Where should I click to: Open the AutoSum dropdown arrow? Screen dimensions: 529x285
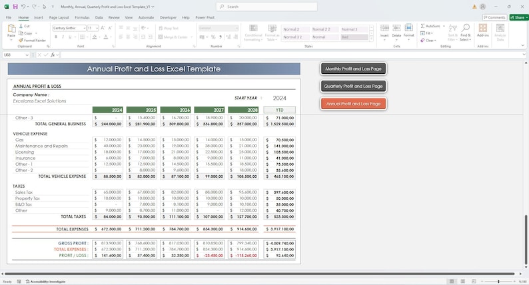click(444, 26)
